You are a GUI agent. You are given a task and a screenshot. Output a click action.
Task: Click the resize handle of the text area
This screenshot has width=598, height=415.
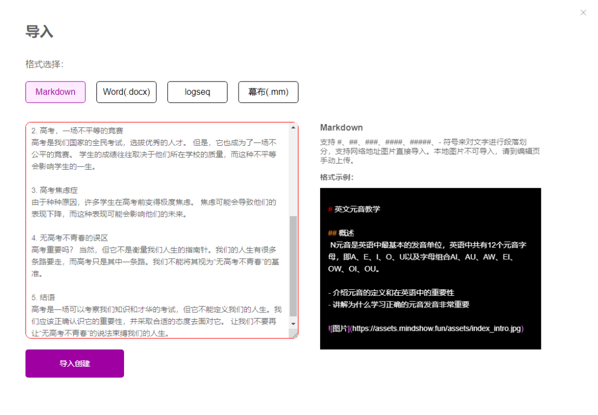tap(295, 335)
